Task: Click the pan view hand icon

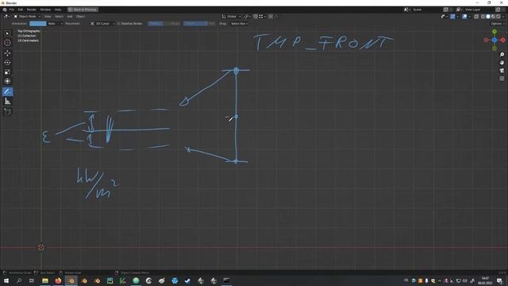Action: (502, 62)
